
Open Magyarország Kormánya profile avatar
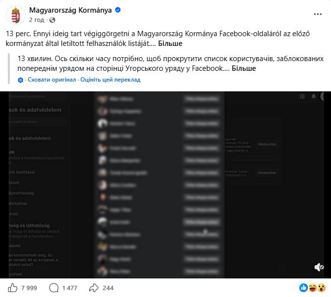point(16,15)
